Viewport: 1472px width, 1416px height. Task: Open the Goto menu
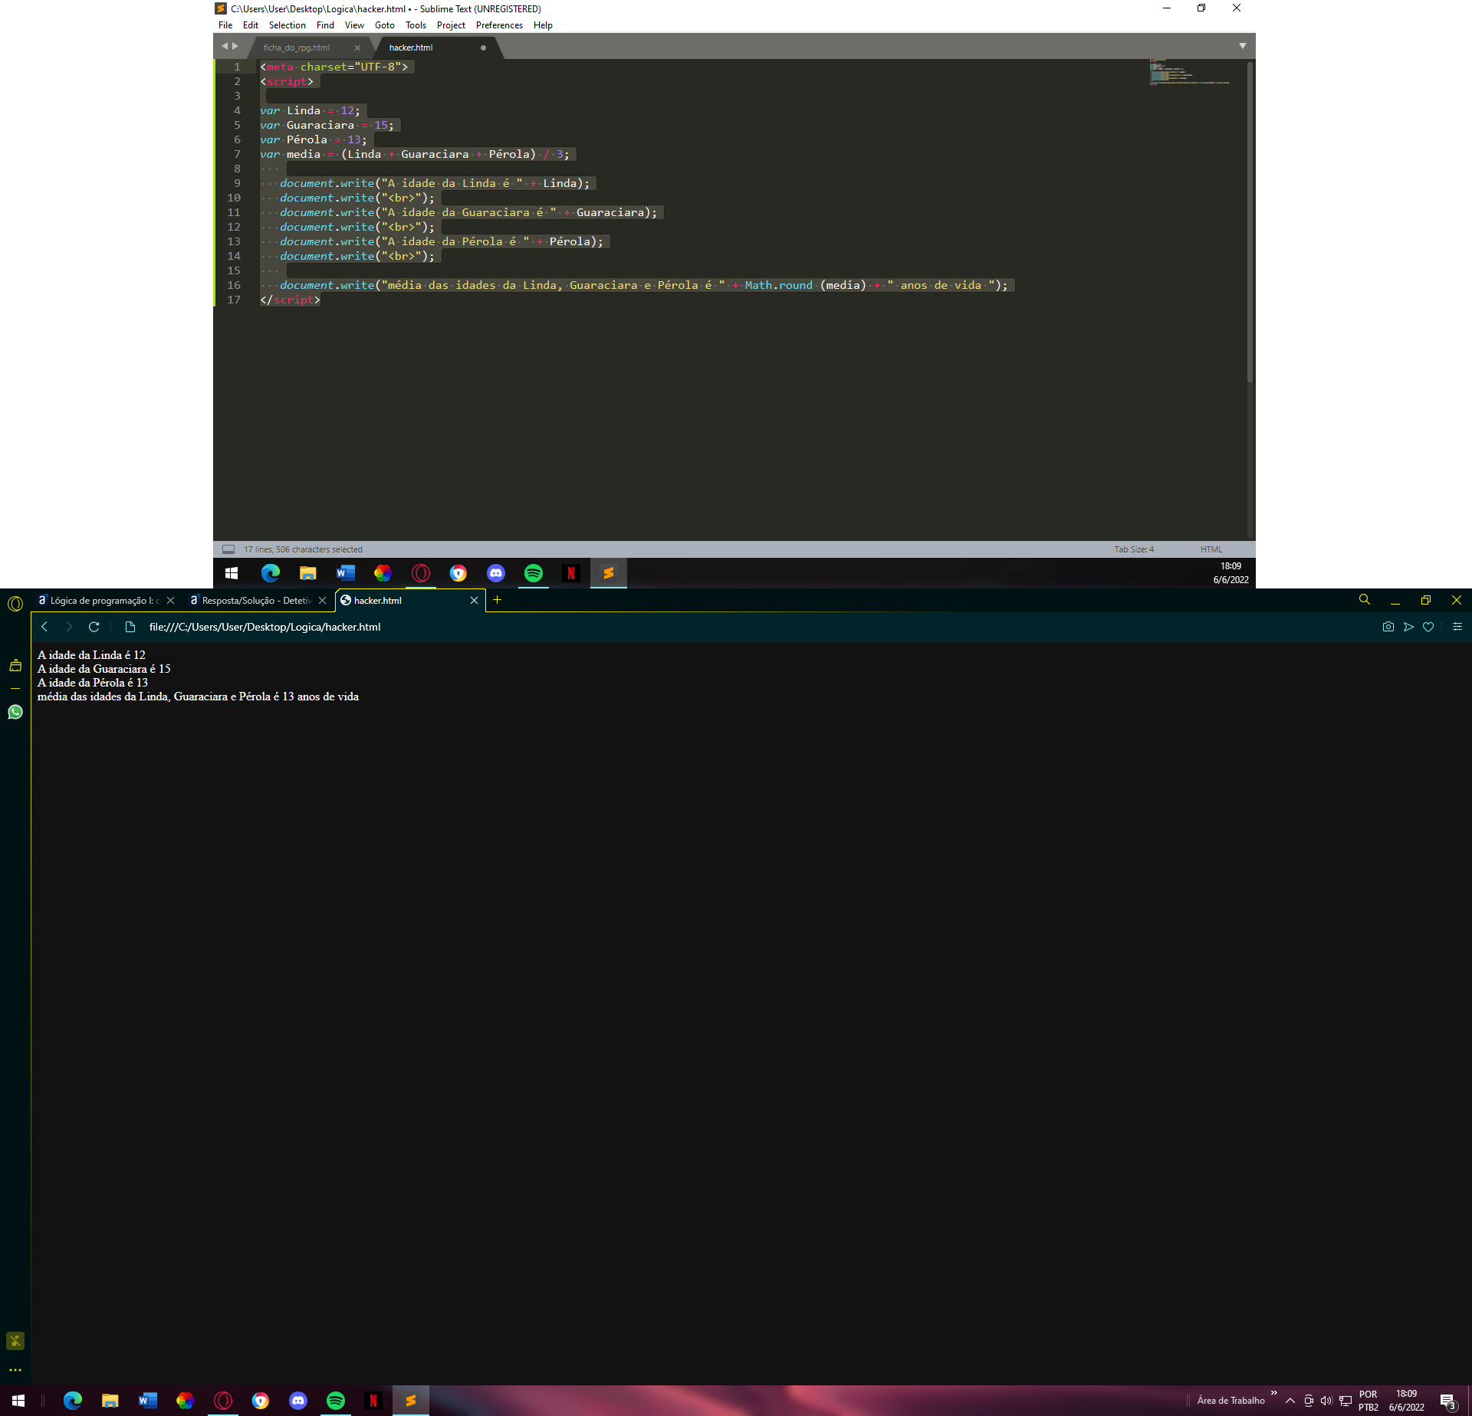384,25
